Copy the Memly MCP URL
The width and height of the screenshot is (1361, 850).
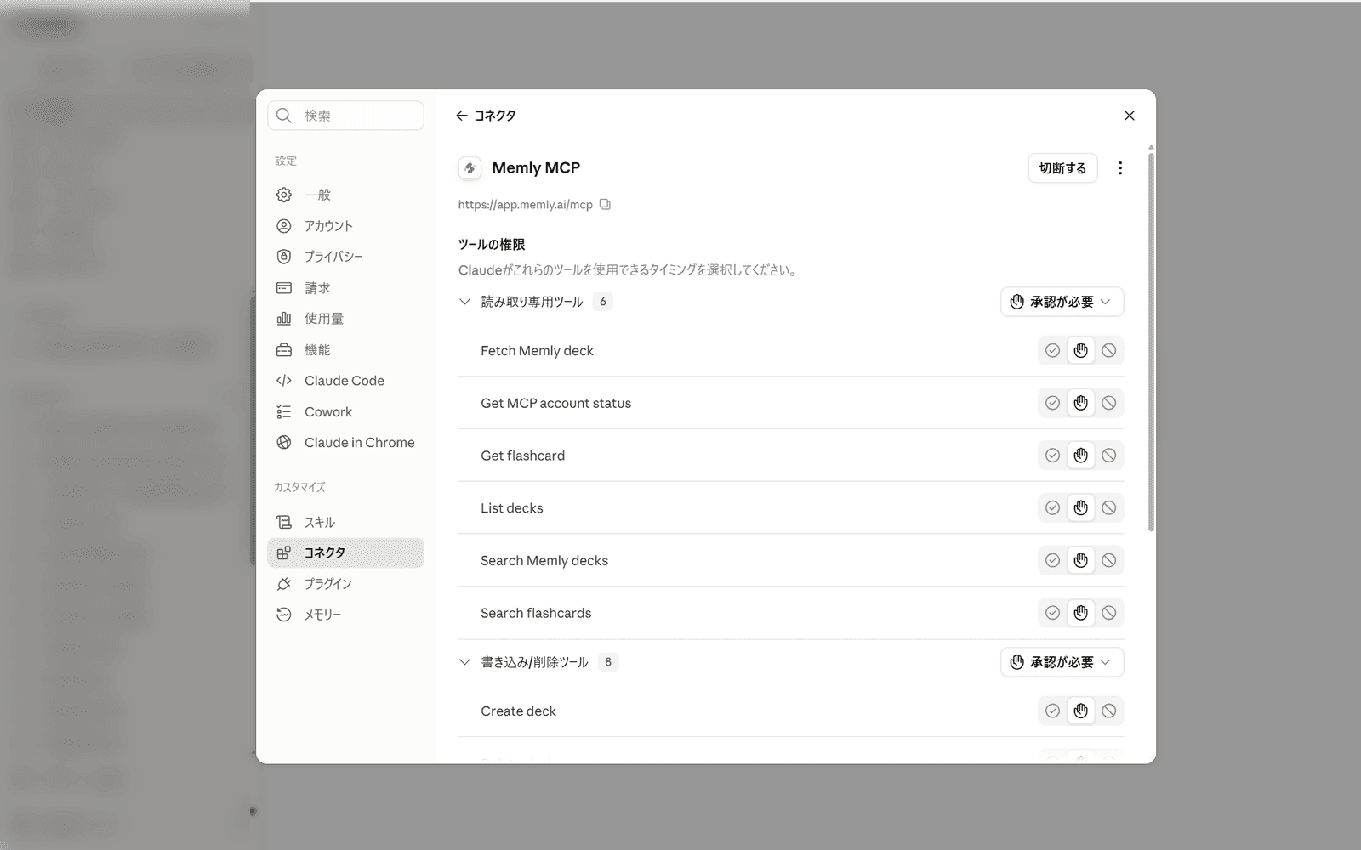[605, 205]
